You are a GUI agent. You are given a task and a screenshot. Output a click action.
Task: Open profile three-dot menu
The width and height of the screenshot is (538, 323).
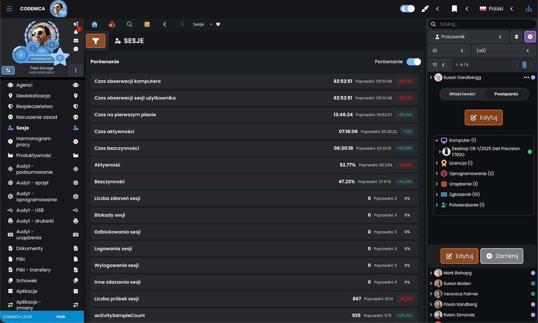(76, 70)
